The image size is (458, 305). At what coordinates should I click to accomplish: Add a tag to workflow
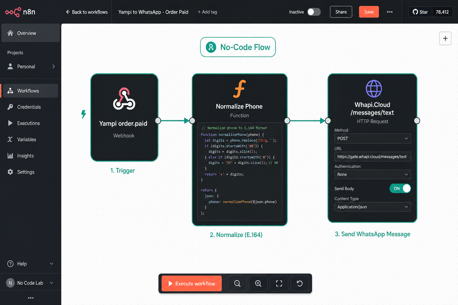[x=207, y=12]
